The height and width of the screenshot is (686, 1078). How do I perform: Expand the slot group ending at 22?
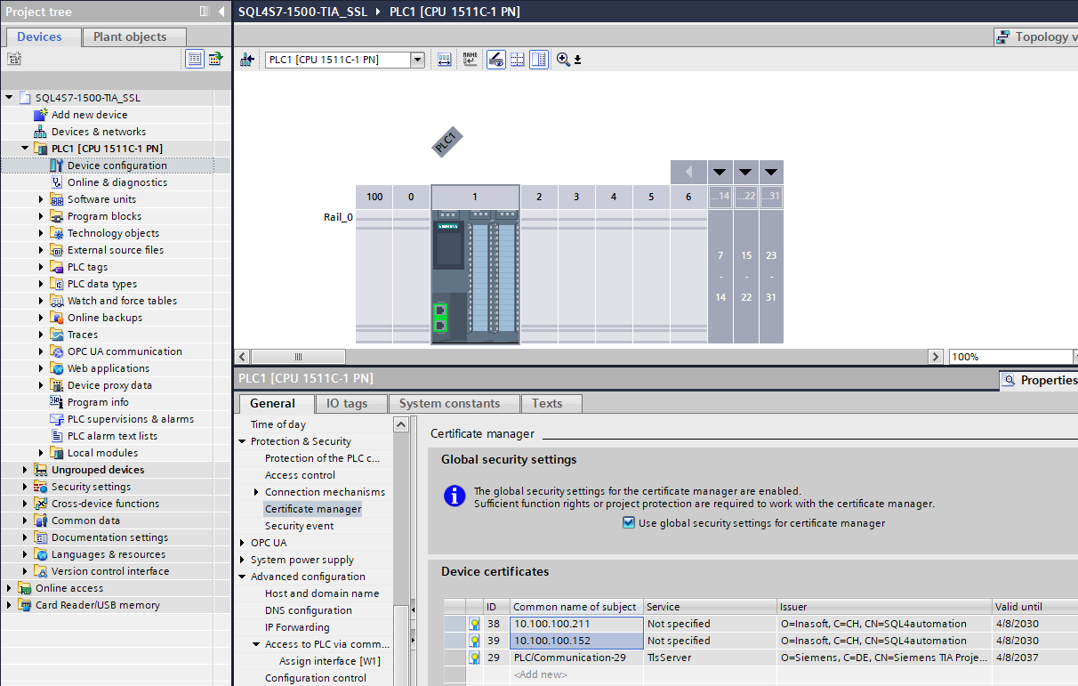pyautogui.click(x=745, y=172)
